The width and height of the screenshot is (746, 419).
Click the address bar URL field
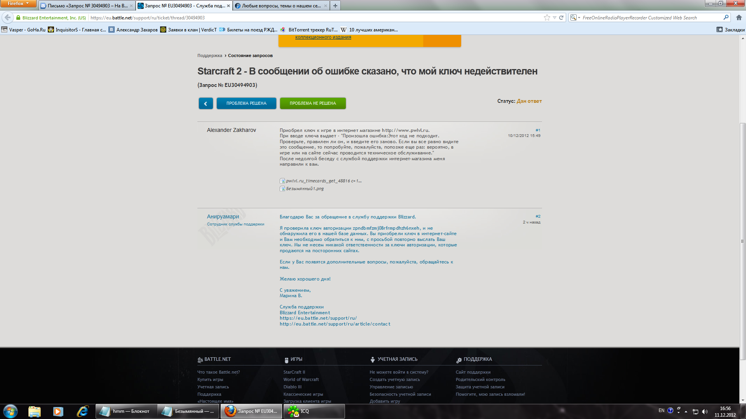(315, 17)
